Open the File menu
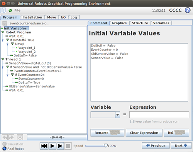The width and height of the screenshot is (193, 152). [17, 10]
